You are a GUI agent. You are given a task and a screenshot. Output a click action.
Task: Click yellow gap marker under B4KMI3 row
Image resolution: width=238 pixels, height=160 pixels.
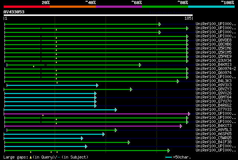click(34, 66)
